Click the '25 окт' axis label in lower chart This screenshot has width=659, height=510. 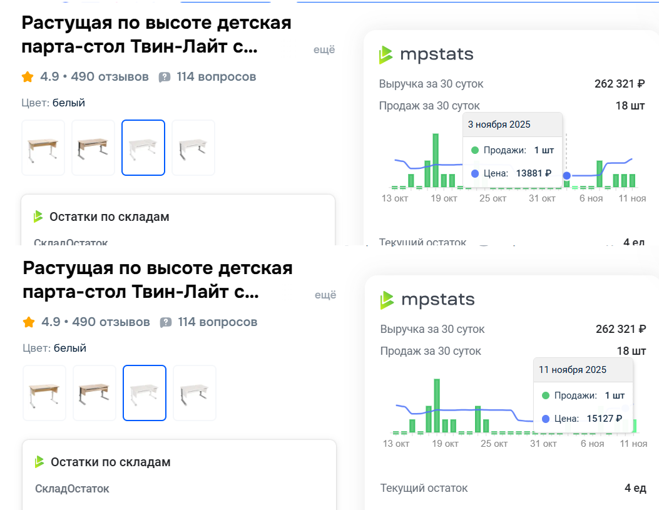coord(494,444)
